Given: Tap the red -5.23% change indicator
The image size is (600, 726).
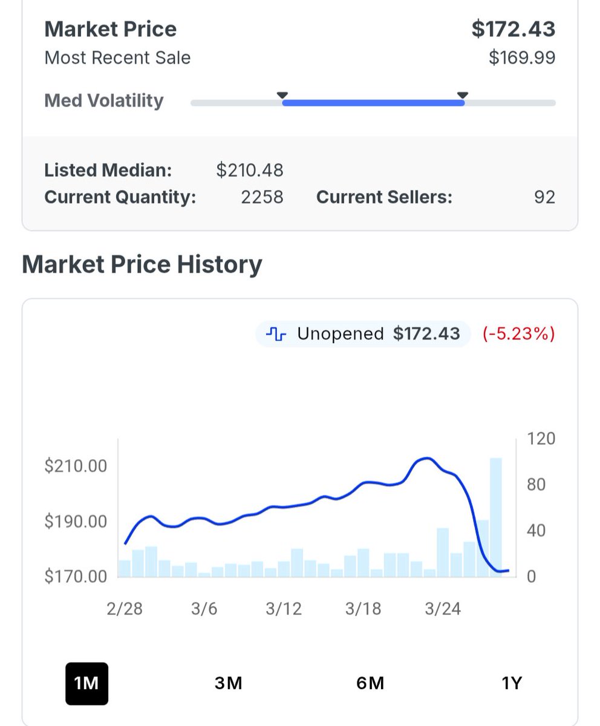Looking at the screenshot, I should tap(518, 334).
